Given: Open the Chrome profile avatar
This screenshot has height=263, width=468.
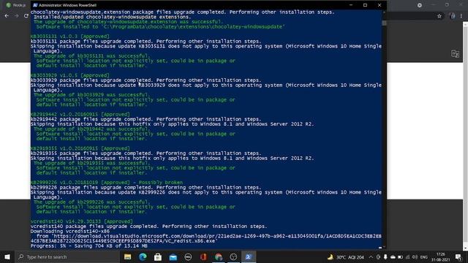Looking at the screenshot, I should 453,16.
